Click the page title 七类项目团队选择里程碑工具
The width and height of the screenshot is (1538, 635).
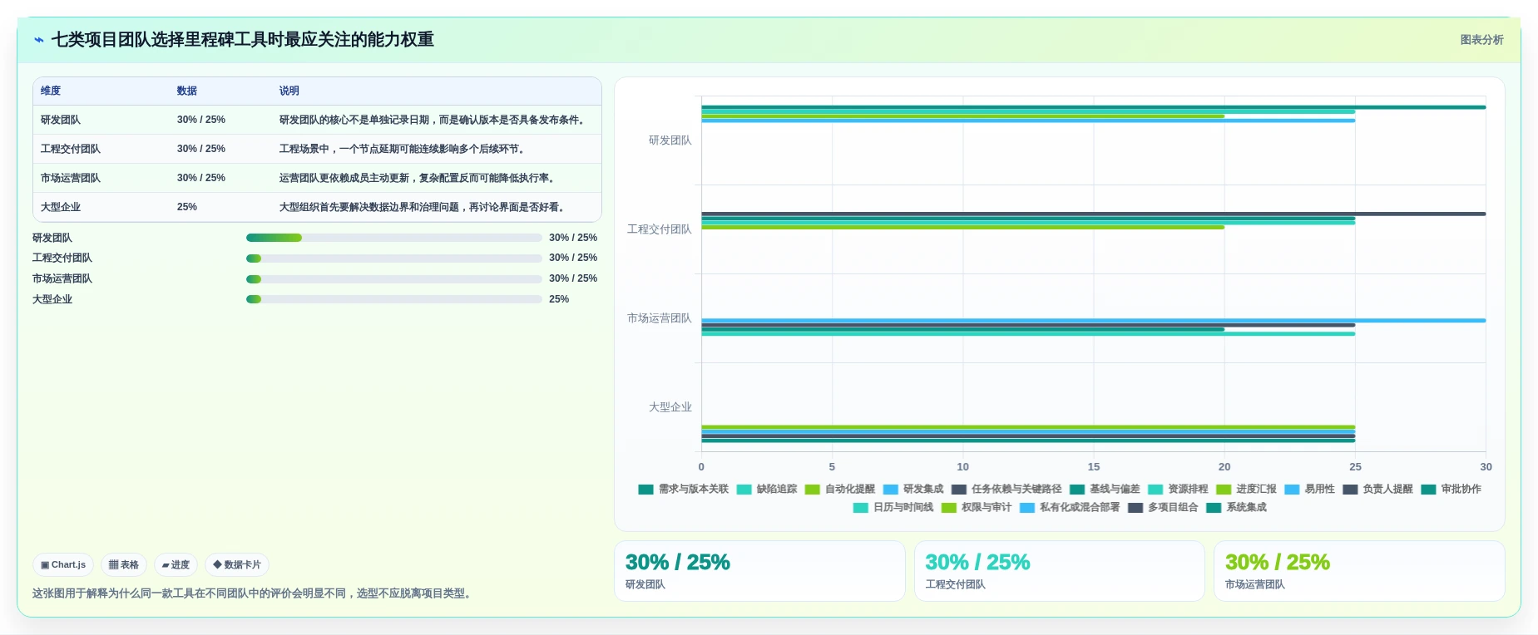point(243,40)
